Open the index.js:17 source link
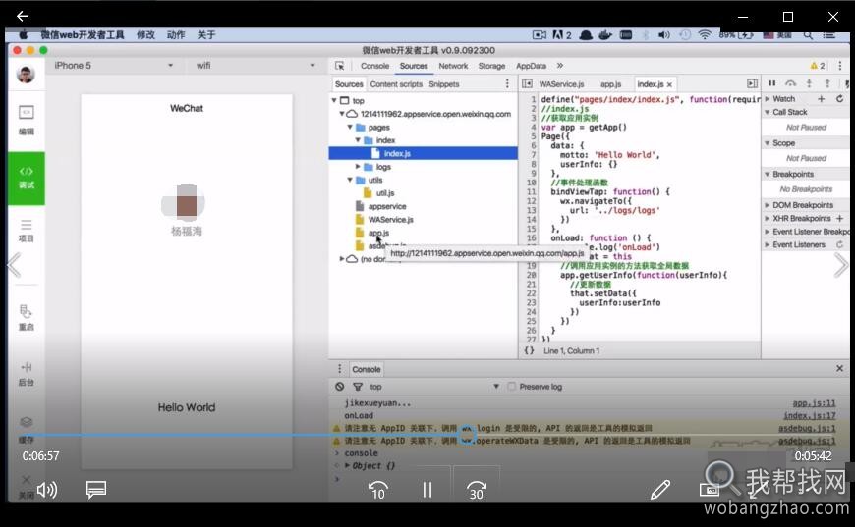This screenshot has width=855, height=527. (x=809, y=415)
